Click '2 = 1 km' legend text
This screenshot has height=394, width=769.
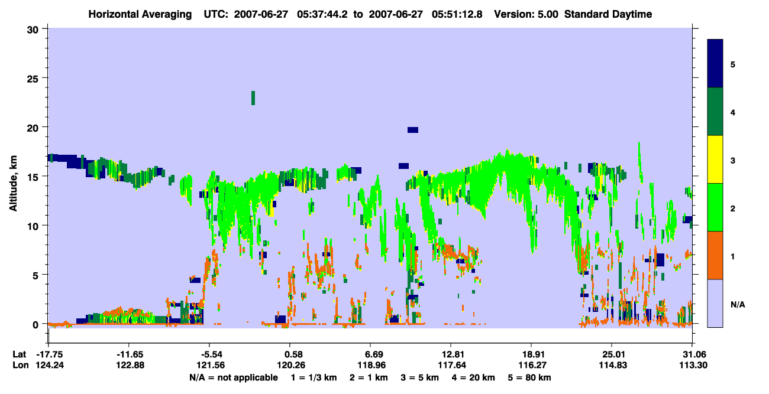tap(368, 377)
